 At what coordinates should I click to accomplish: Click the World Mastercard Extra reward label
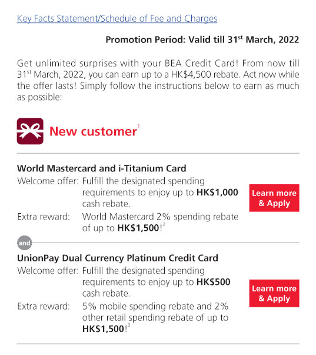(x=44, y=217)
